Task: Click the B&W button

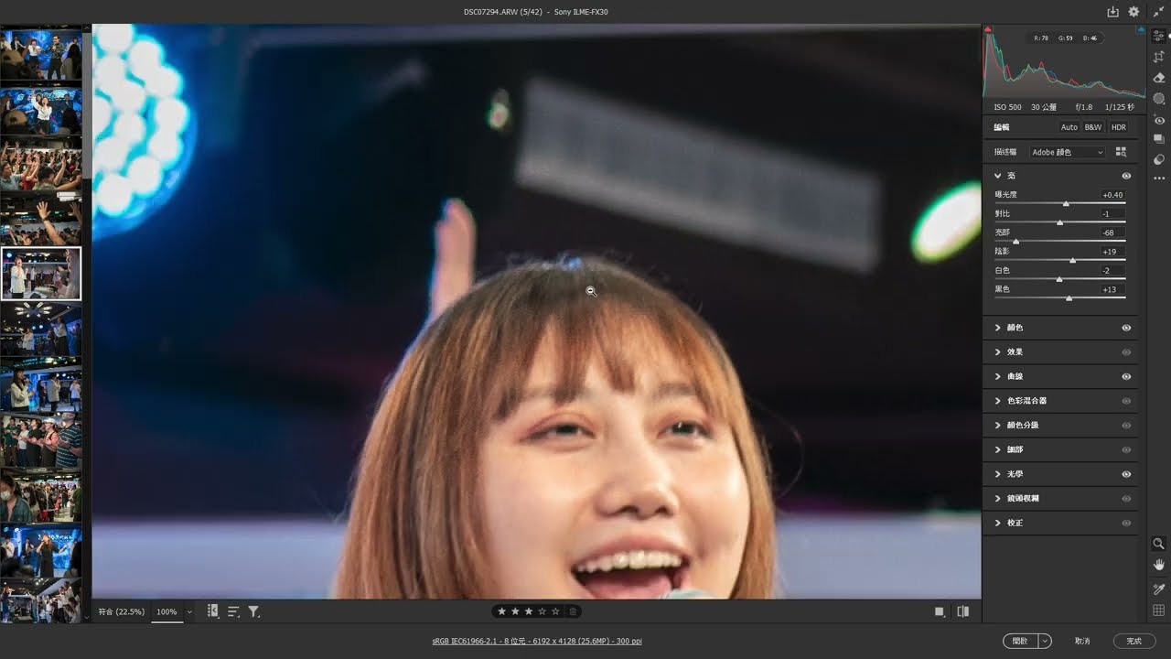Action: (1093, 127)
